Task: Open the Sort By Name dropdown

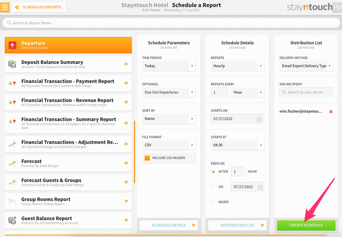Action: coord(169,119)
